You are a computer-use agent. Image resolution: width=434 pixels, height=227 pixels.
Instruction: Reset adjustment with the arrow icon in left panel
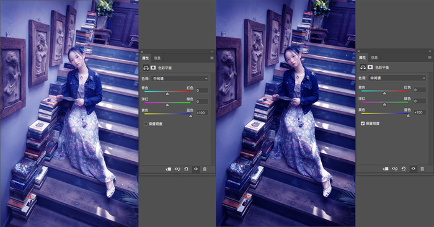(186, 169)
